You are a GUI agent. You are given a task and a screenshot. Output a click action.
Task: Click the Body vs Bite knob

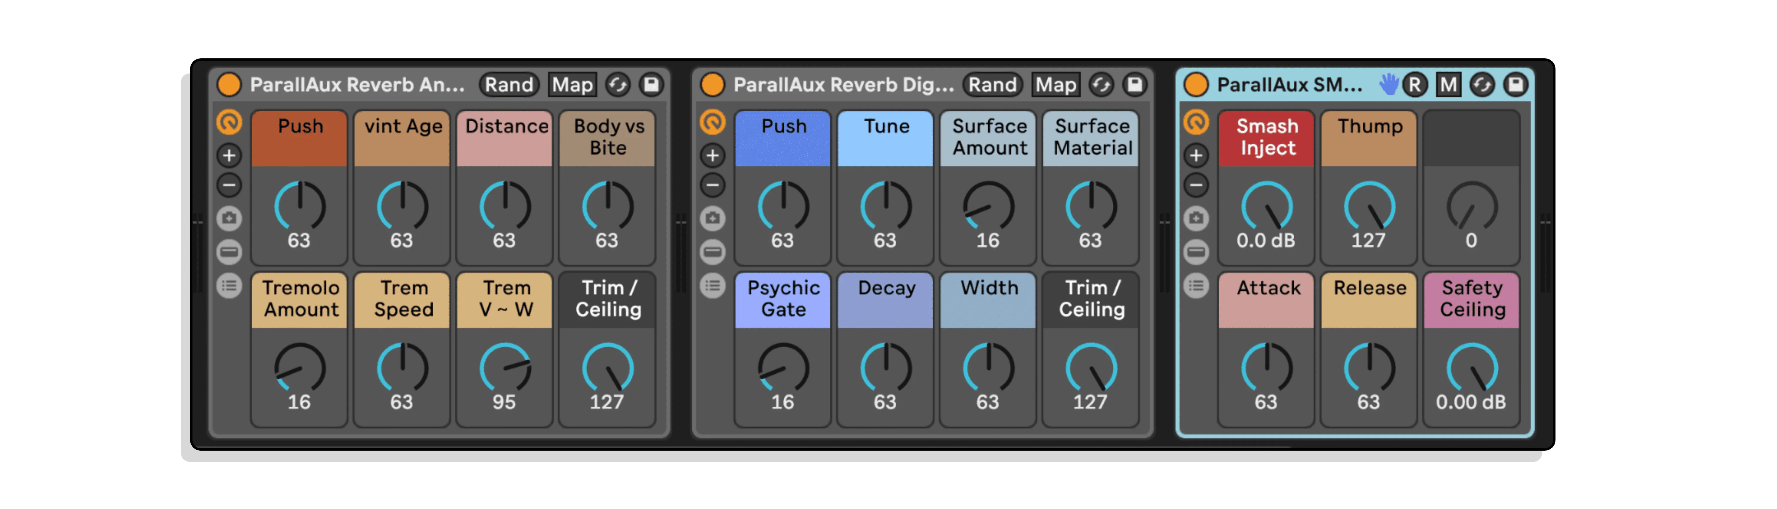[607, 206]
